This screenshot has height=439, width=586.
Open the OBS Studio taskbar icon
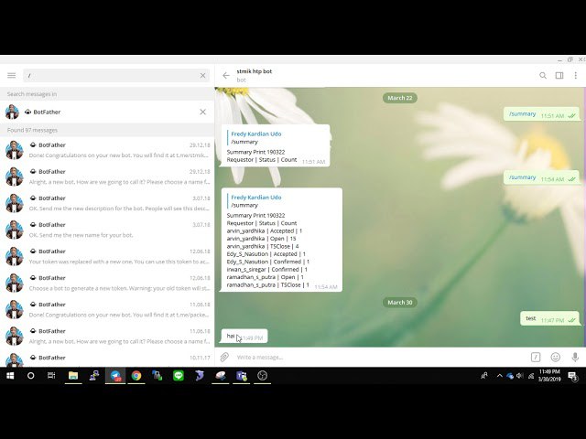tap(263, 376)
